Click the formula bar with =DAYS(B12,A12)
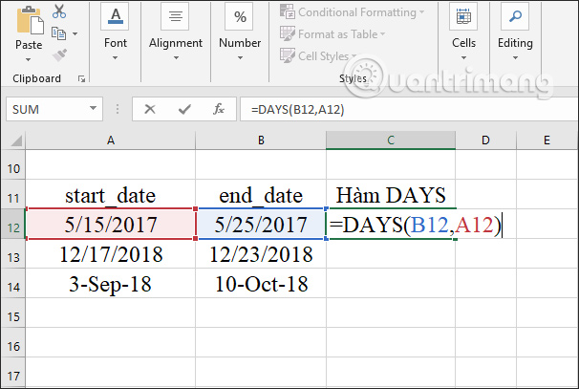 tap(409, 109)
